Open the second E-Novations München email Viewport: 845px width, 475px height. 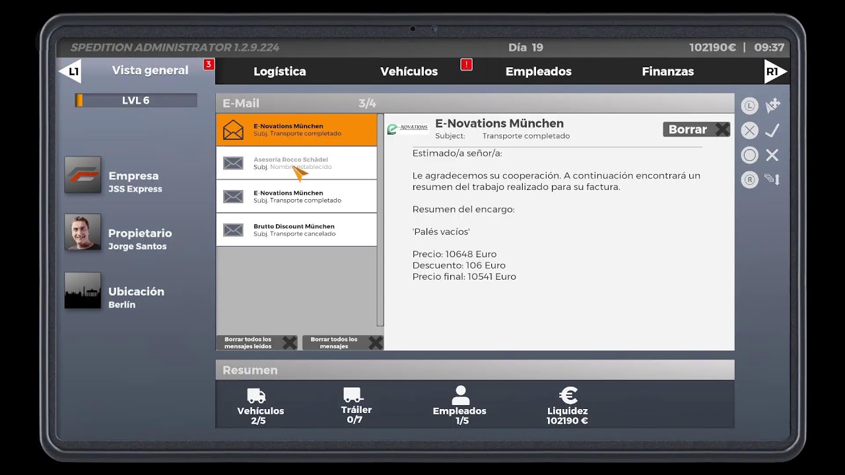[296, 197]
